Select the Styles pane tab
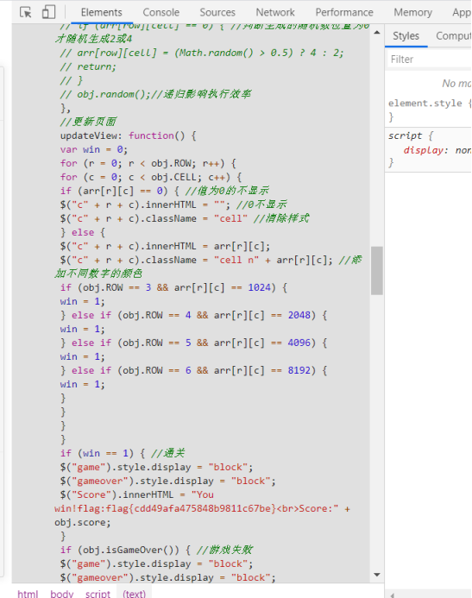Screen dimensions: 472x598 tap(406, 36)
